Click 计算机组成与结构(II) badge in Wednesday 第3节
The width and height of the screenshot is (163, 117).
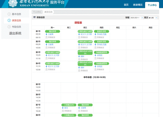[x=85, y=52]
